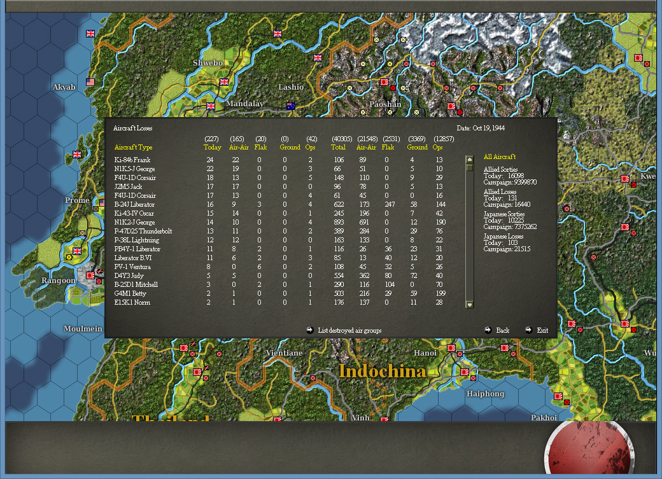Click the List destroyed air groups arrow icon
The image size is (662, 479).
pos(310,330)
